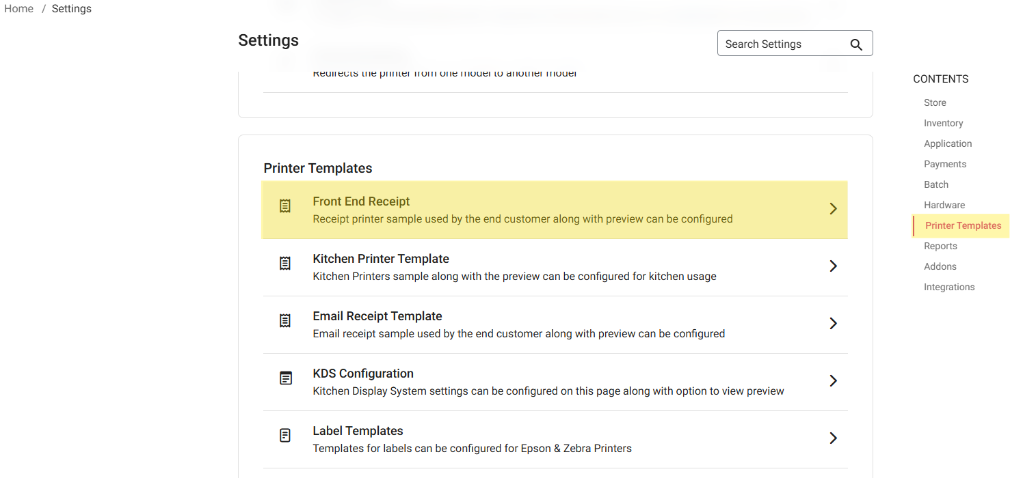Click the Front End Receipt icon
The height and width of the screenshot is (478, 1010).
pyautogui.click(x=285, y=206)
